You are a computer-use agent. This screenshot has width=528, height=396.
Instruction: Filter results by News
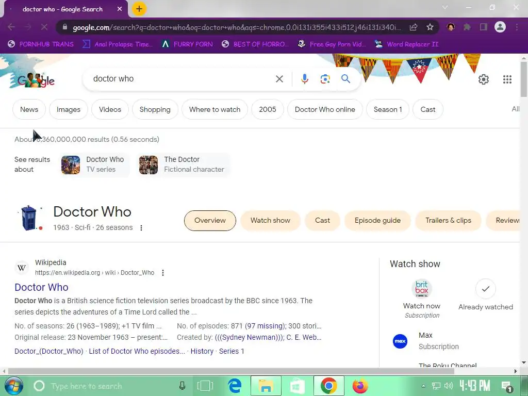[29, 109]
